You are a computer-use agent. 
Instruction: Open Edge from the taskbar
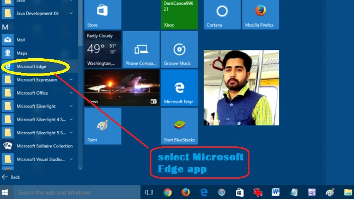tap(204, 192)
